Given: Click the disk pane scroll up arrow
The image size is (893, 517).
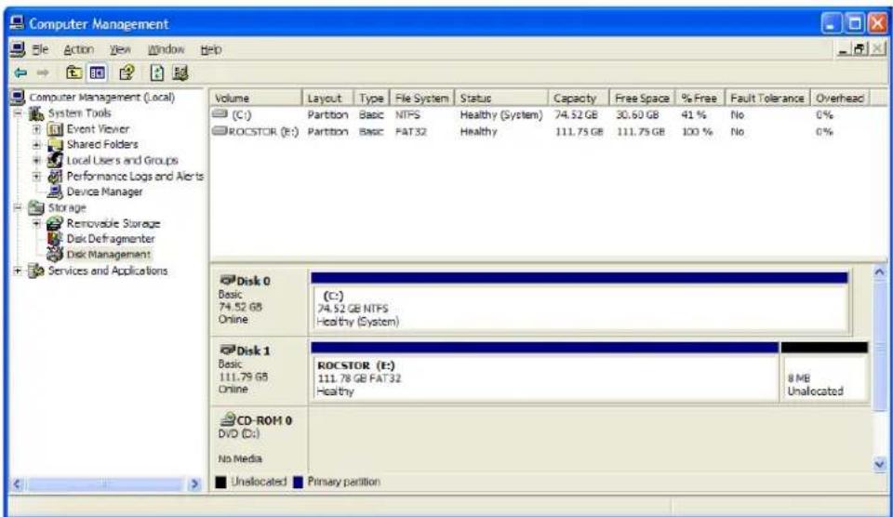Looking at the screenshot, I should (880, 272).
